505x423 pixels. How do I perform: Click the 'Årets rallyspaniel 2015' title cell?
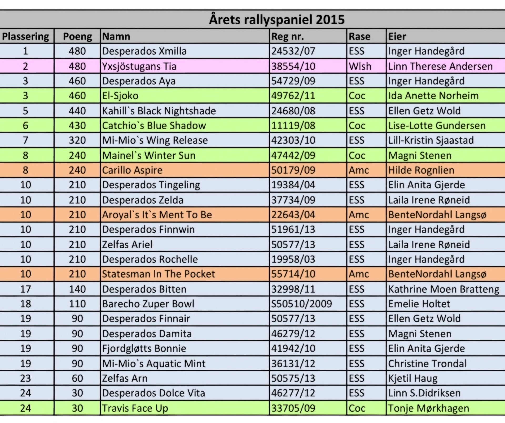pos(277,19)
